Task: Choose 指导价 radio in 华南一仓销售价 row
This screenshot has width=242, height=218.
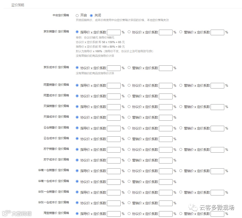Action: tap(77, 171)
